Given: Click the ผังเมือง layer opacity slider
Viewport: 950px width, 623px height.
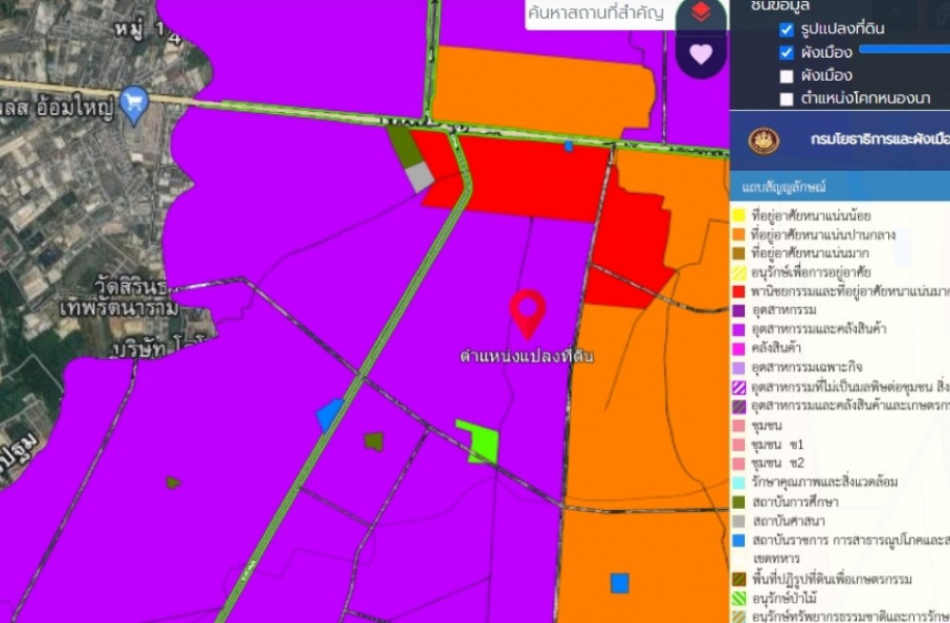Looking at the screenshot, I should point(902,48).
